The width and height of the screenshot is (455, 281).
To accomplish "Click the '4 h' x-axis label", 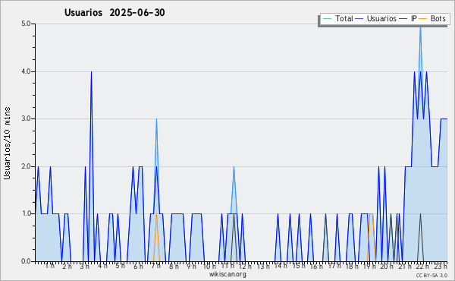I will click(102, 266).
